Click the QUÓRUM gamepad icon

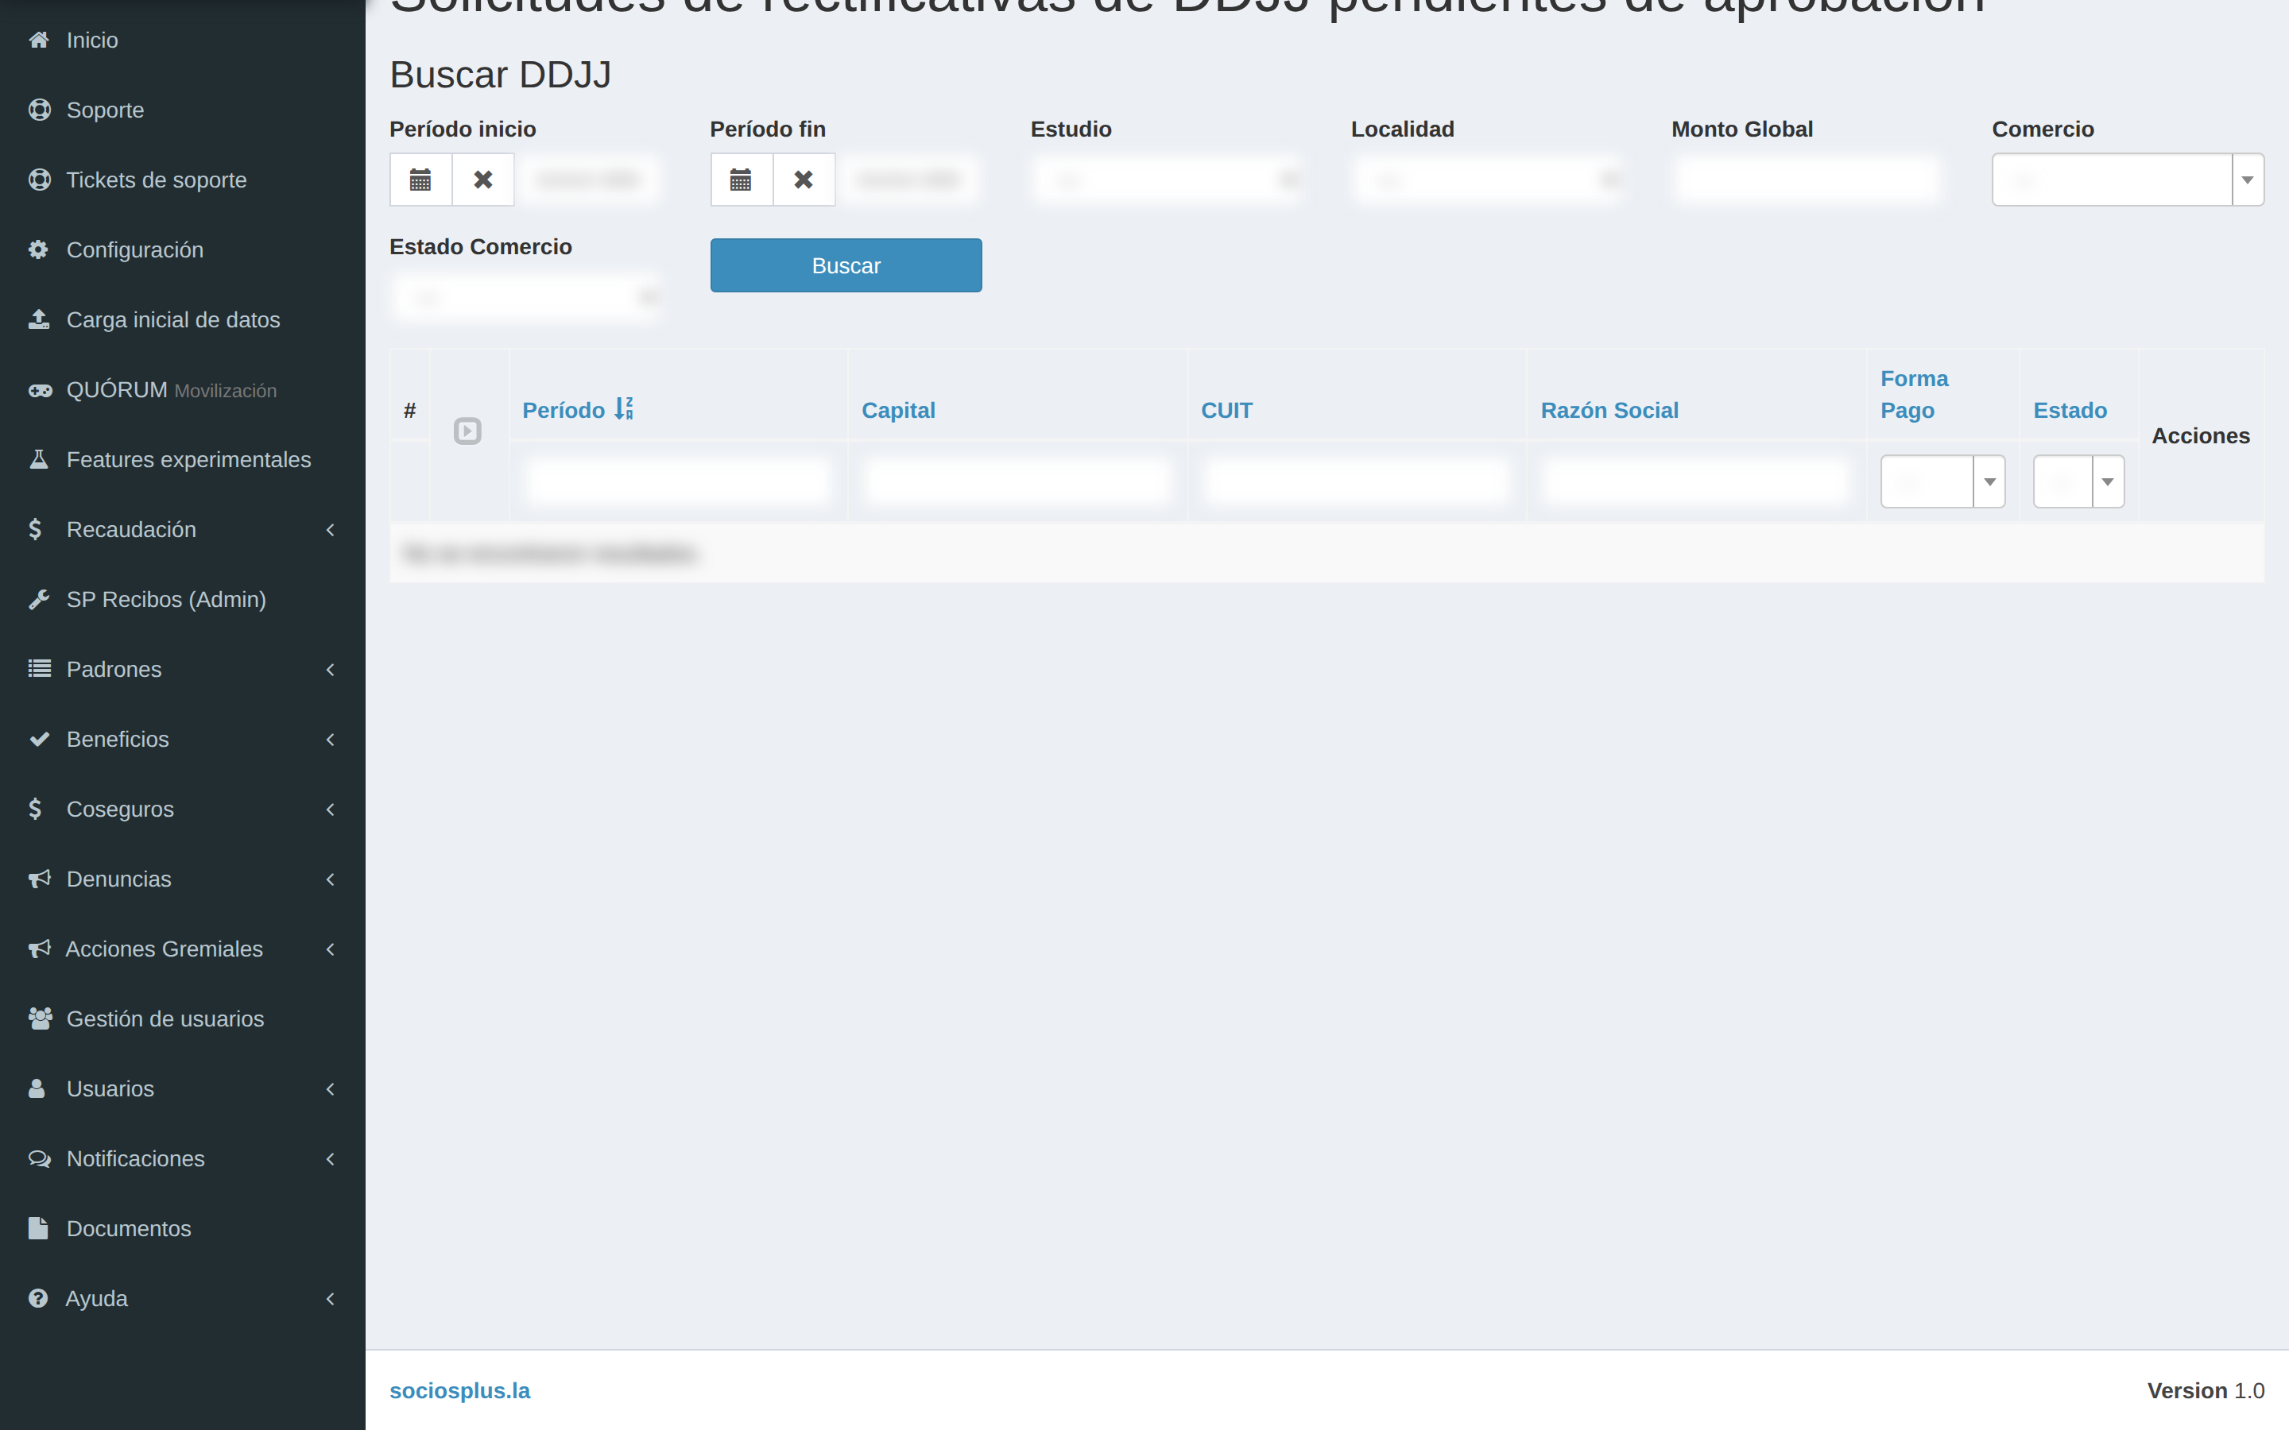coord(40,389)
